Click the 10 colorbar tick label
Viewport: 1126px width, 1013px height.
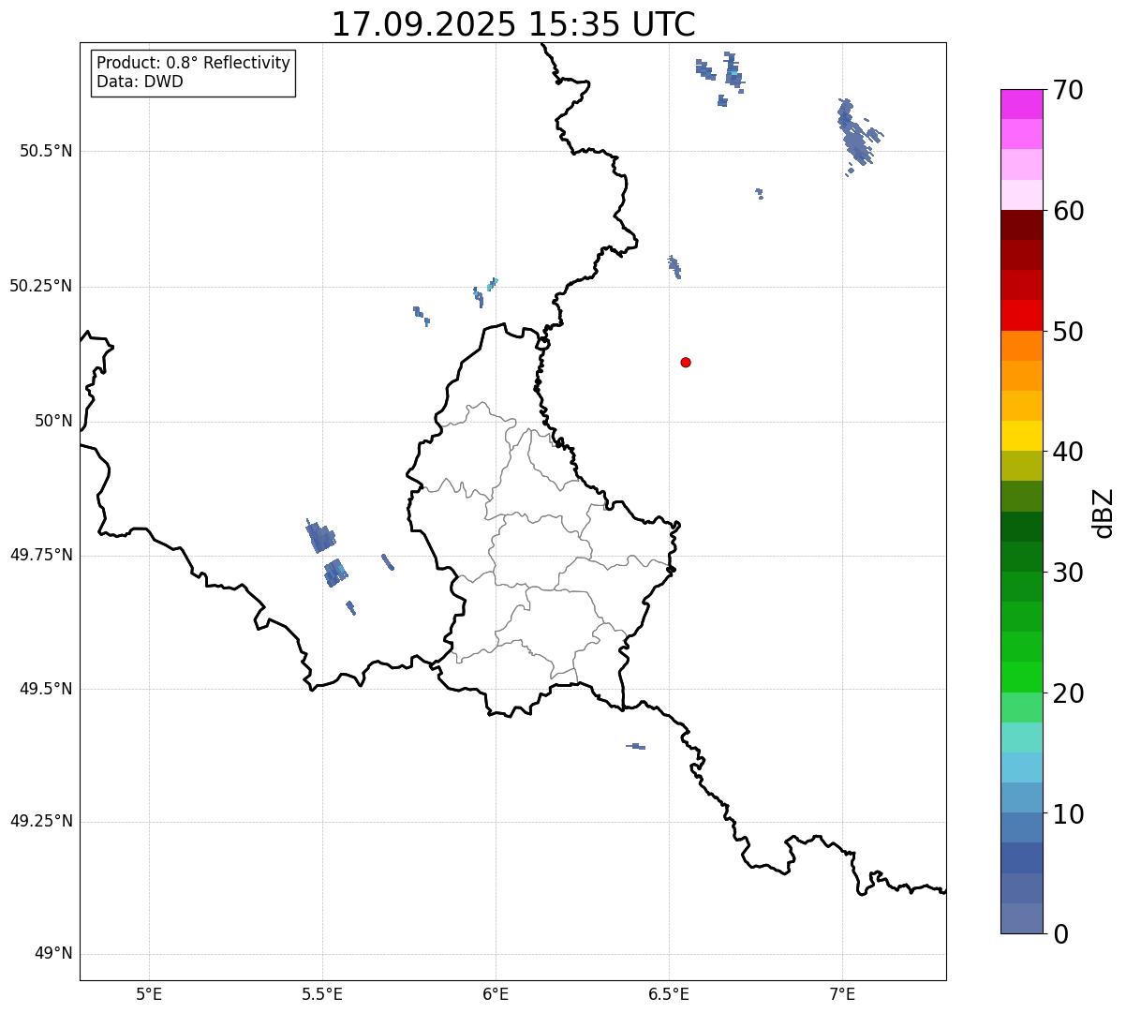click(x=1069, y=814)
